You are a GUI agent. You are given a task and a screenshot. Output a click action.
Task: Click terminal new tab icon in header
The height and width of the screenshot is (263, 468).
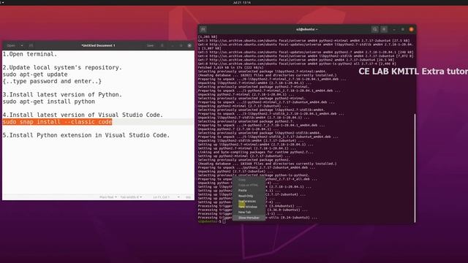tap(203, 29)
